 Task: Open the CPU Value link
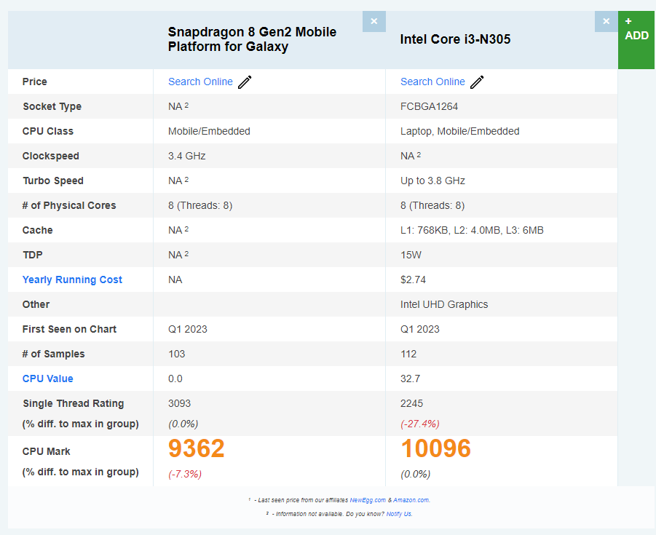point(48,379)
